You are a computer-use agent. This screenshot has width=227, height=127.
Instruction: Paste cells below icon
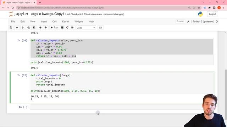(34, 28)
